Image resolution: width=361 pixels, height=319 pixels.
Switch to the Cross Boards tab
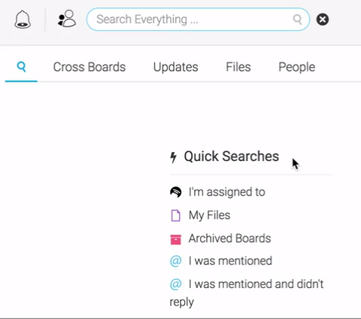tap(89, 67)
